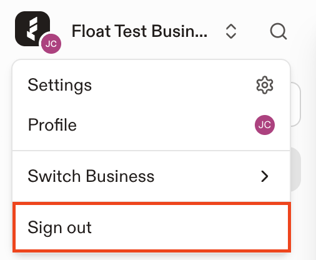Click the 'Profile' text label
Screen dimensions: 316x260
coord(52,125)
